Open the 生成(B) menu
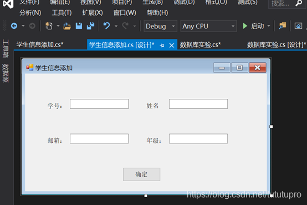 (153, 2)
